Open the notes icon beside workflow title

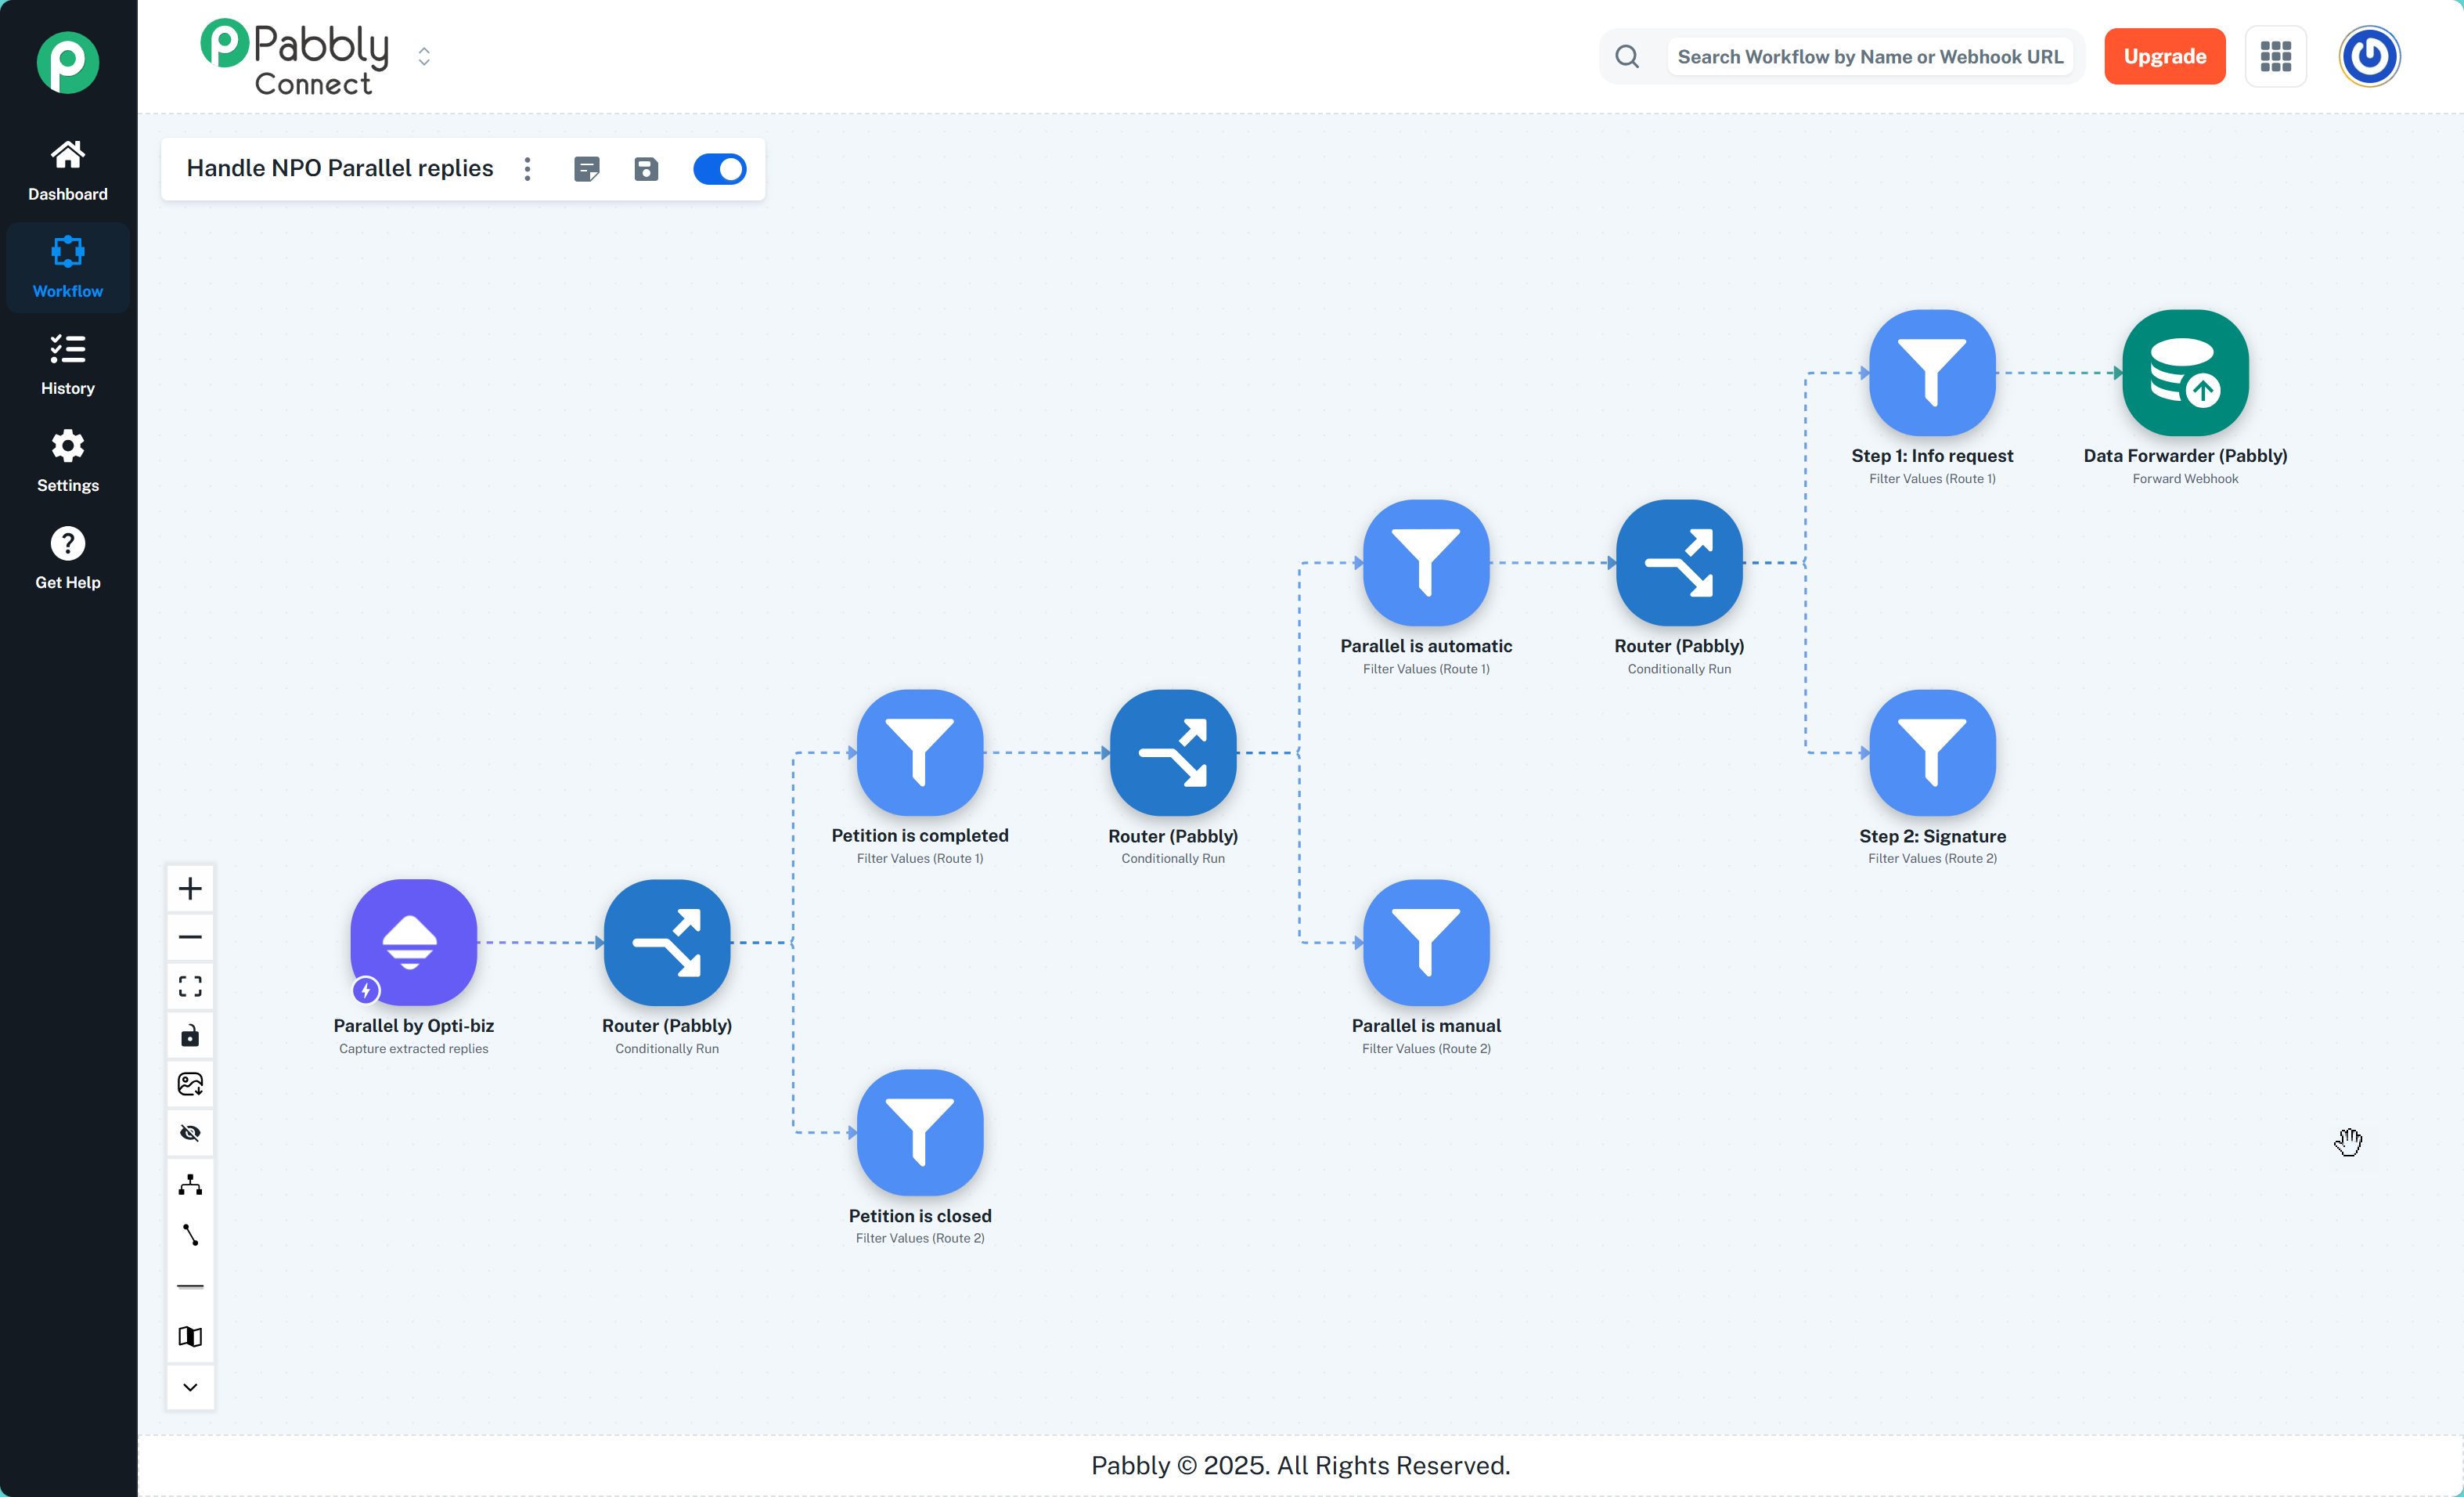587,169
